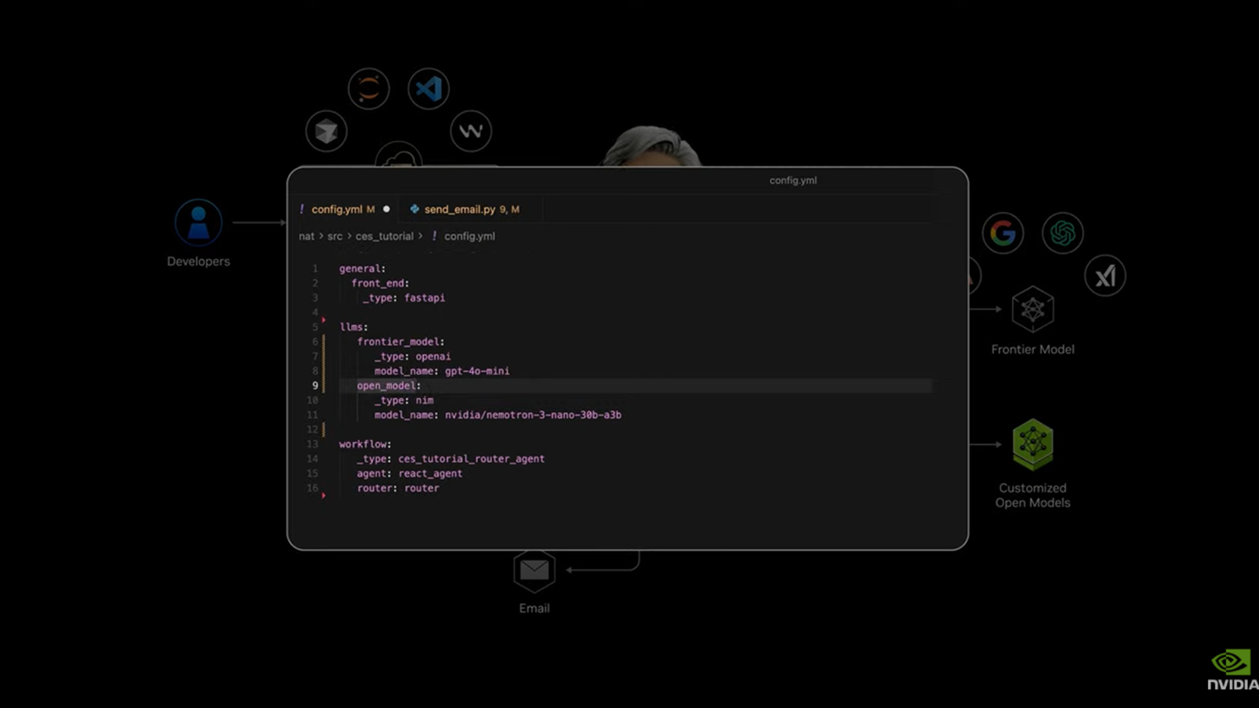Viewport: 1259px width, 708px height.
Task: Click the Developers person icon
Action: (198, 223)
